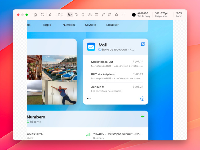Viewport: 200px width, 150px height.
Task: Click the Mail filter circle icon
Action: point(142,99)
